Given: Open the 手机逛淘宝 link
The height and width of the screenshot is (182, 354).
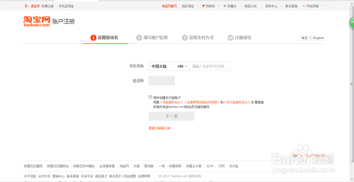Looking at the screenshot, I should 66,6.
